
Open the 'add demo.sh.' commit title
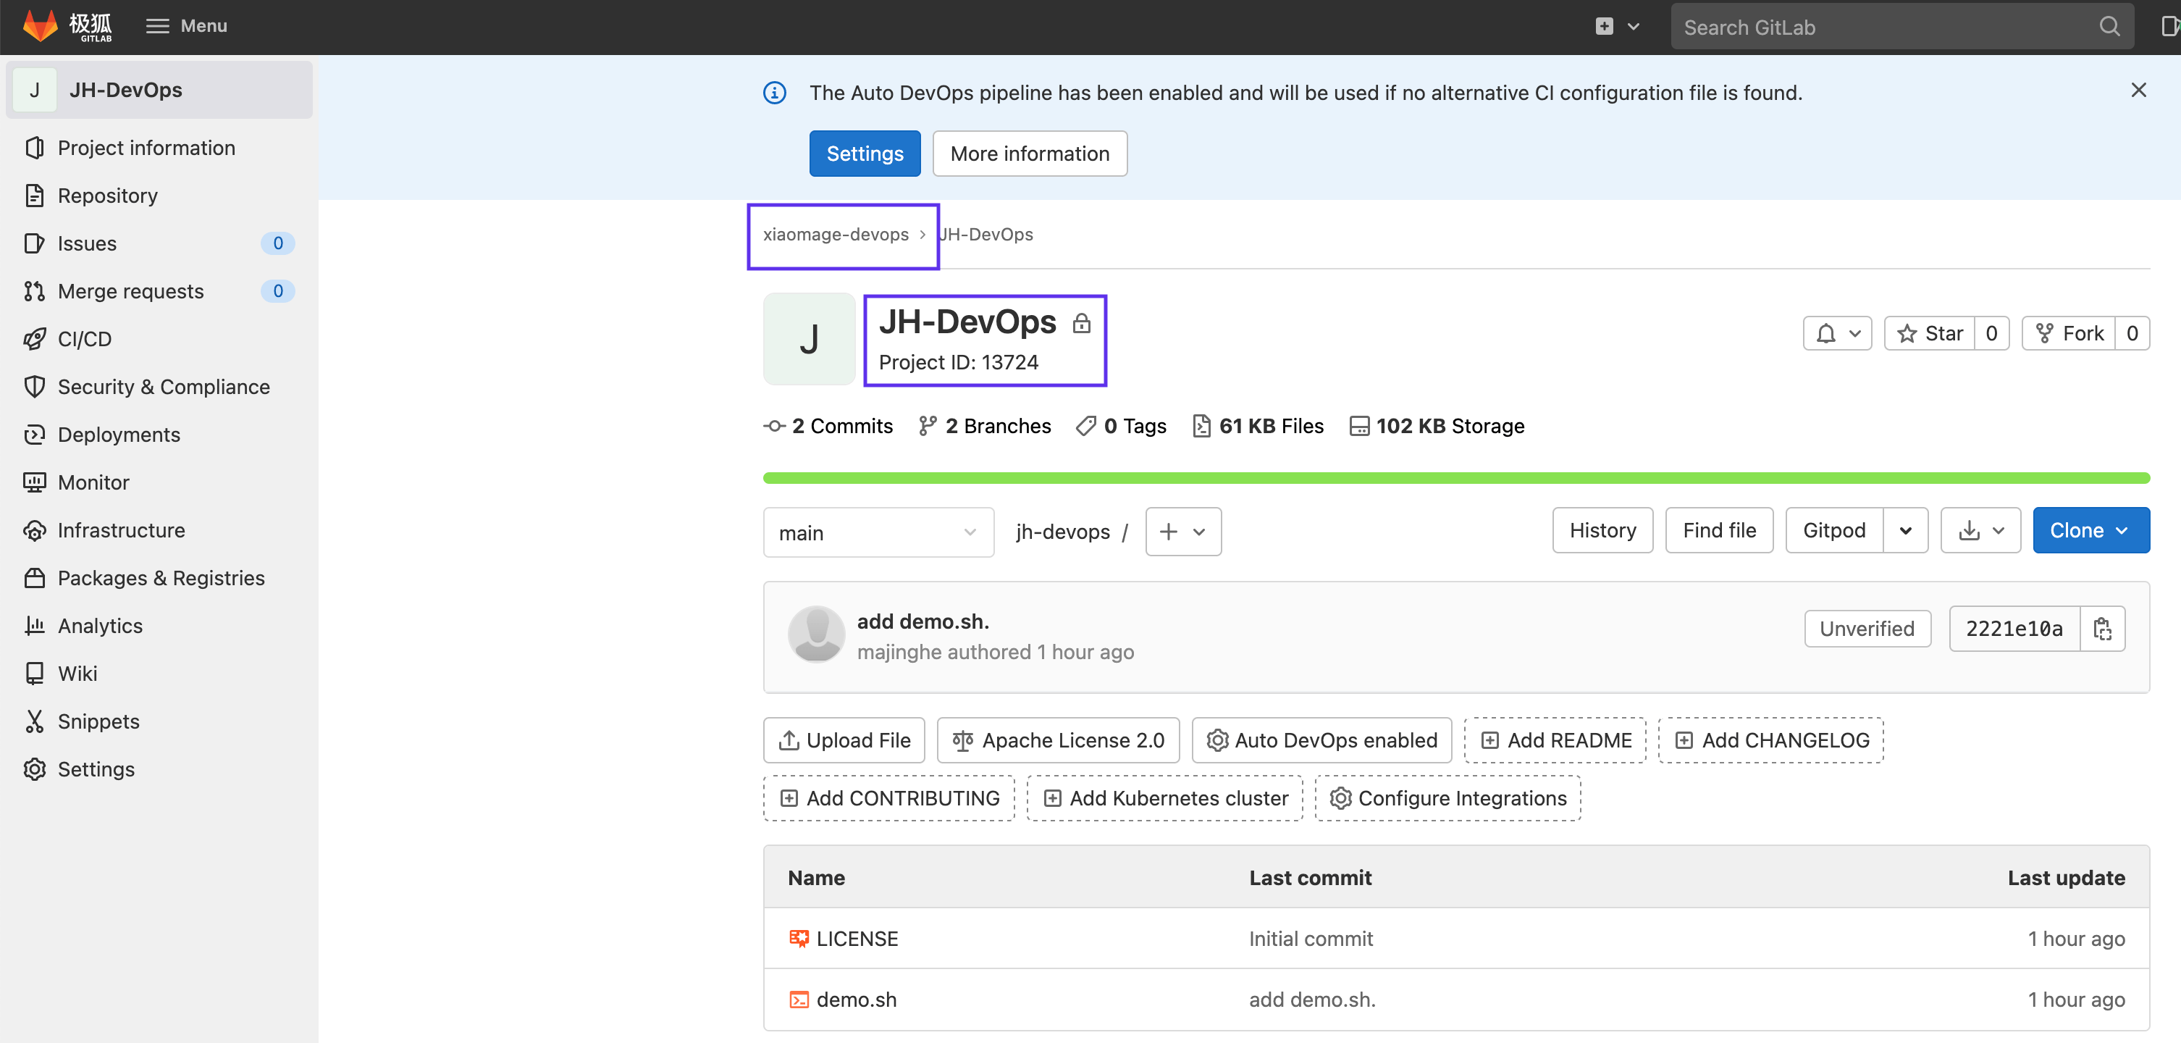point(923,621)
